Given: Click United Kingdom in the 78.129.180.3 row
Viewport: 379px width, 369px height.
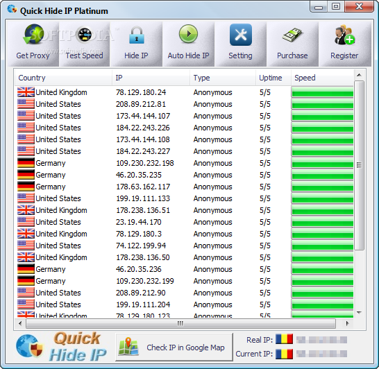Looking at the screenshot, I should pos(61,234).
